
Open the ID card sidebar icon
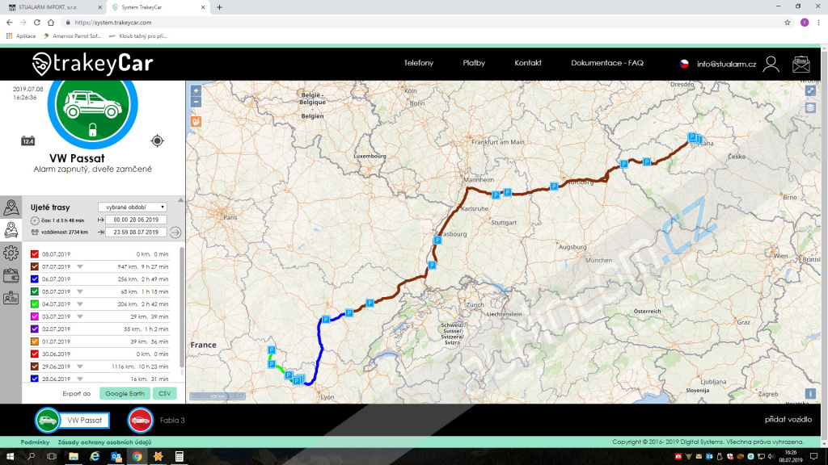pyautogui.click(x=11, y=298)
